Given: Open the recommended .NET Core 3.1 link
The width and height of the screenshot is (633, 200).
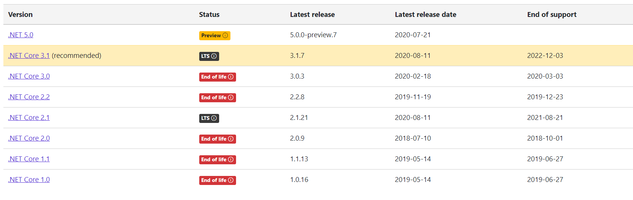Looking at the screenshot, I should coord(29,56).
